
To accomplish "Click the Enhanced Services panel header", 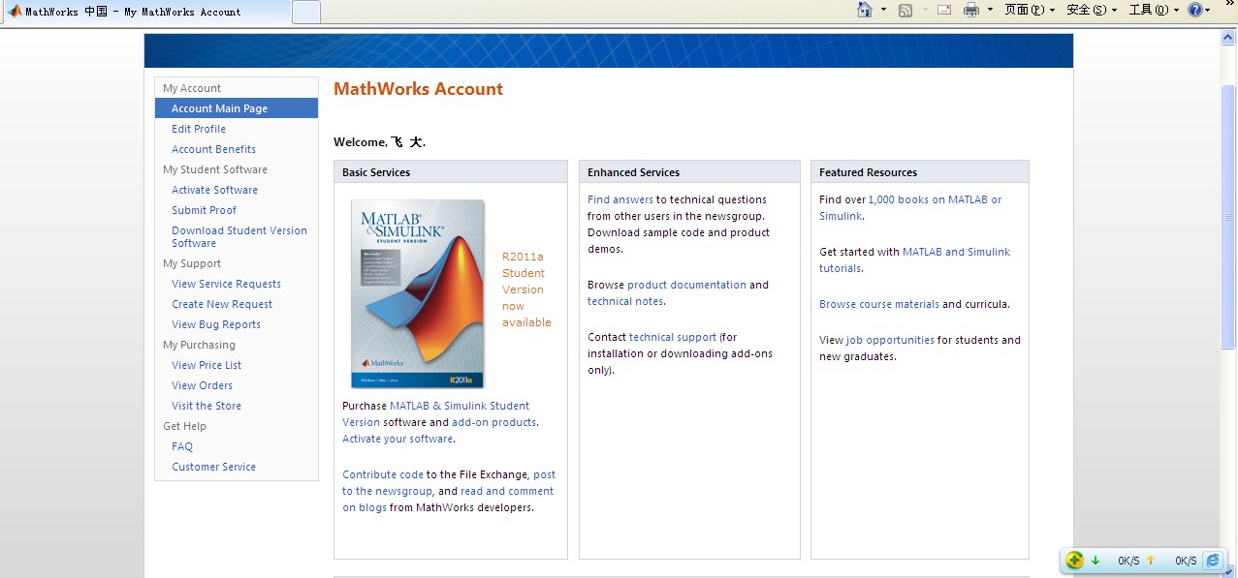I will pyautogui.click(x=689, y=172).
